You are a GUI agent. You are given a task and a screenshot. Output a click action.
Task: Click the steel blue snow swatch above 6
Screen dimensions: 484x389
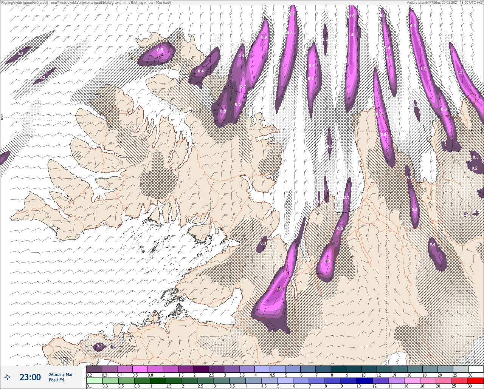(x=308, y=369)
